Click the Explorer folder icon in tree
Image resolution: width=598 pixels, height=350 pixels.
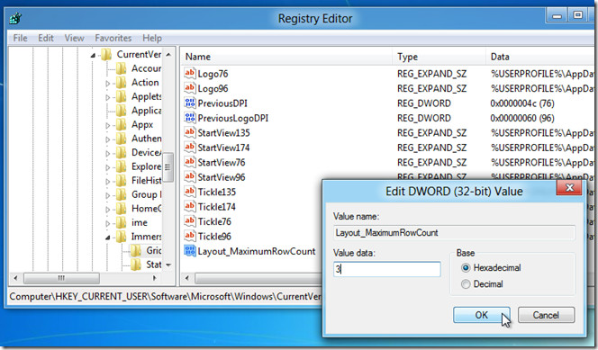122,166
